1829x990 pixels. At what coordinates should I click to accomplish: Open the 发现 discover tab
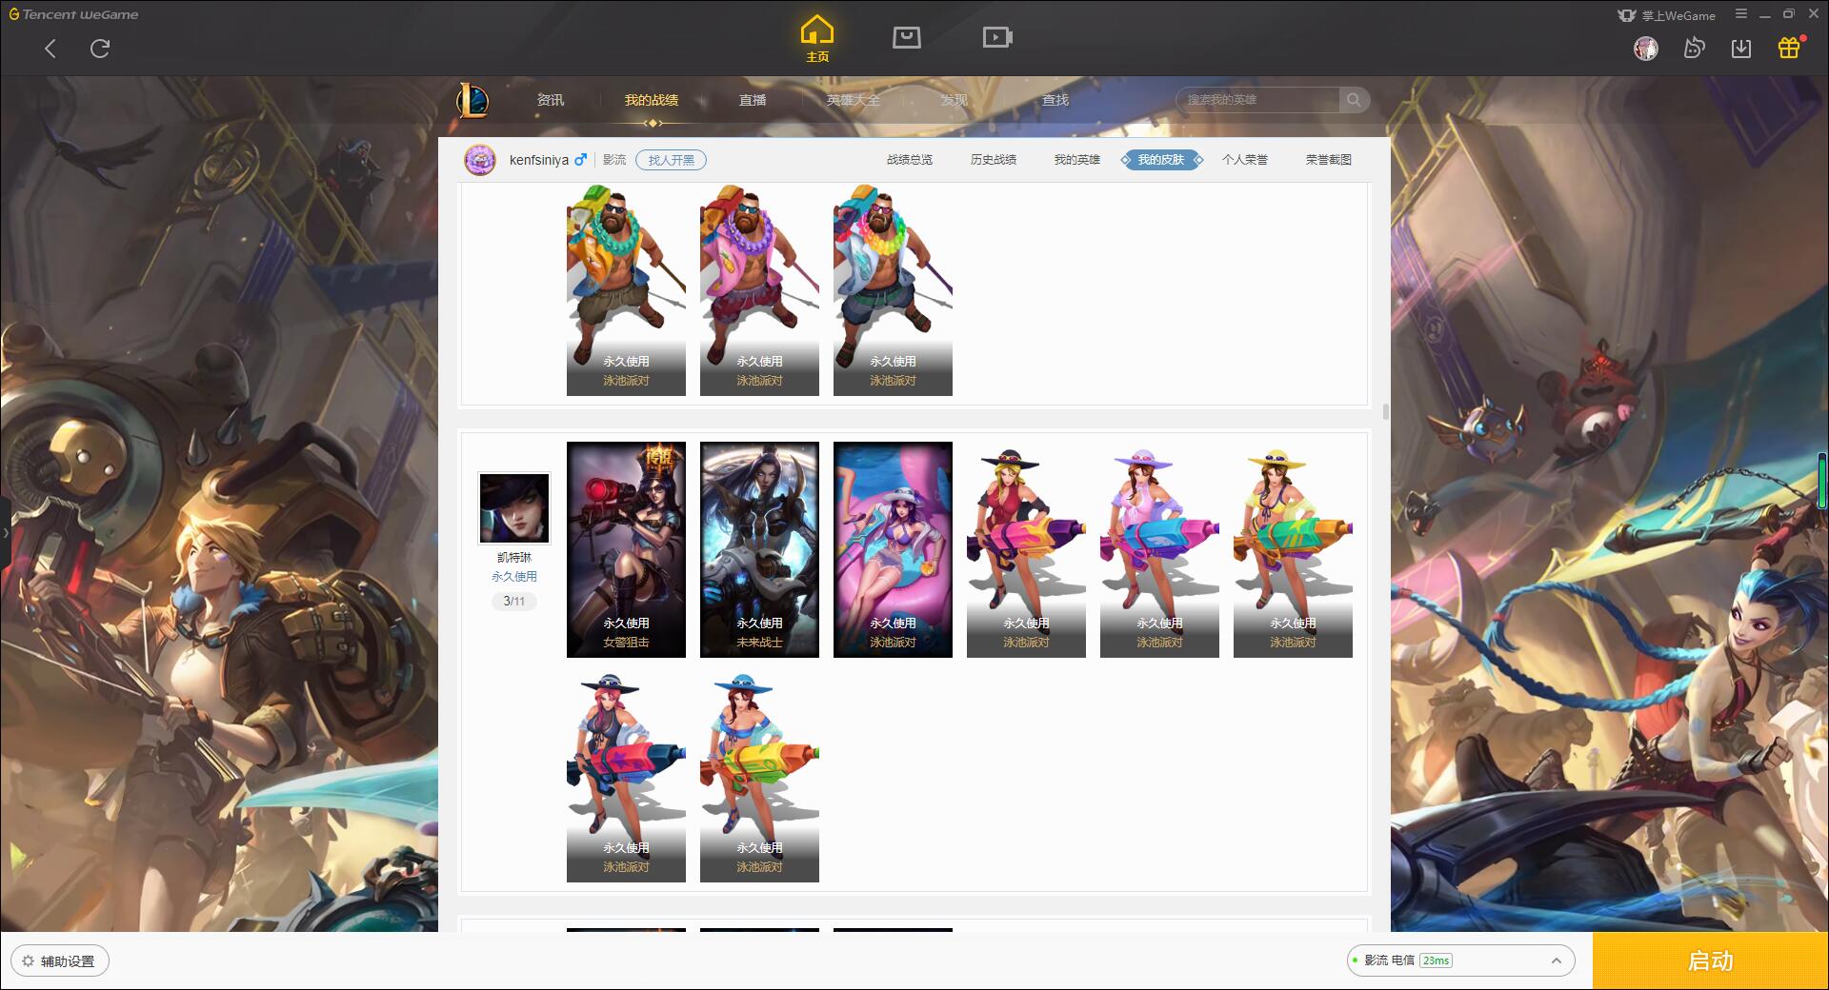[955, 100]
